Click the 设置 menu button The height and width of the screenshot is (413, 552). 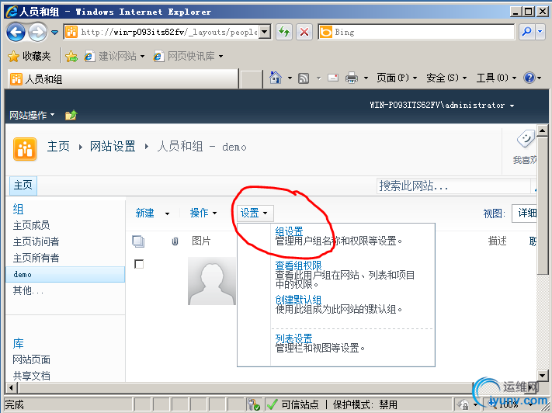254,213
